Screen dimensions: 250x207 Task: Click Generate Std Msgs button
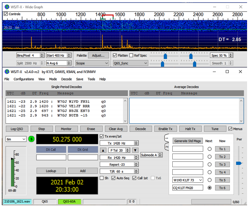[188, 141]
